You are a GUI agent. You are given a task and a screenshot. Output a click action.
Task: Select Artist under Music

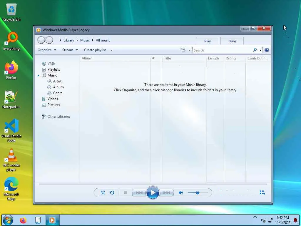[57, 81]
